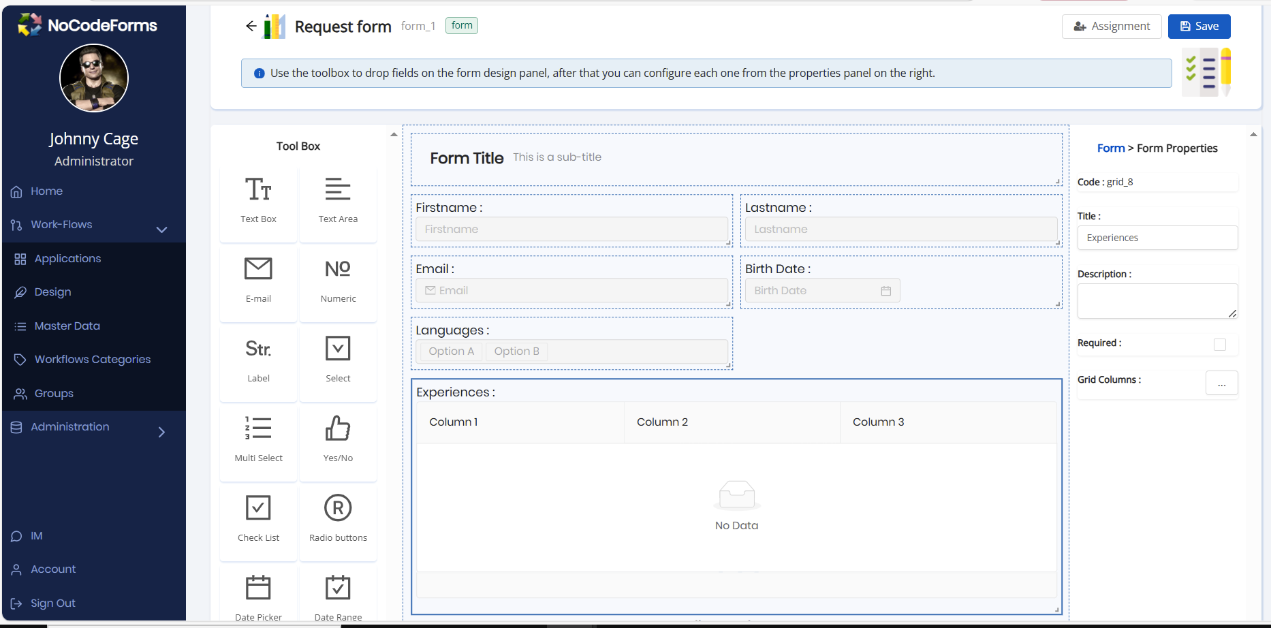Viewport: 1271px width, 628px height.
Task: Expand the Administration submenu arrow
Action: click(x=161, y=432)
